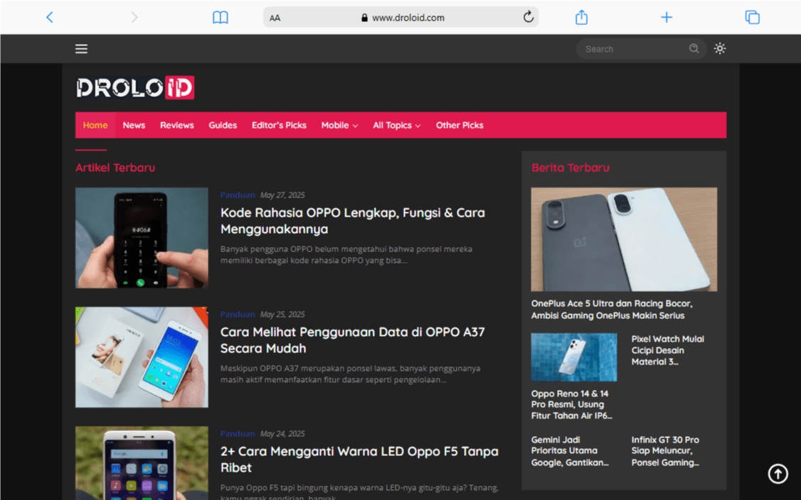Click the Artikel Terbaru section heading
The image size is (801, 500).
coord(115,168)
